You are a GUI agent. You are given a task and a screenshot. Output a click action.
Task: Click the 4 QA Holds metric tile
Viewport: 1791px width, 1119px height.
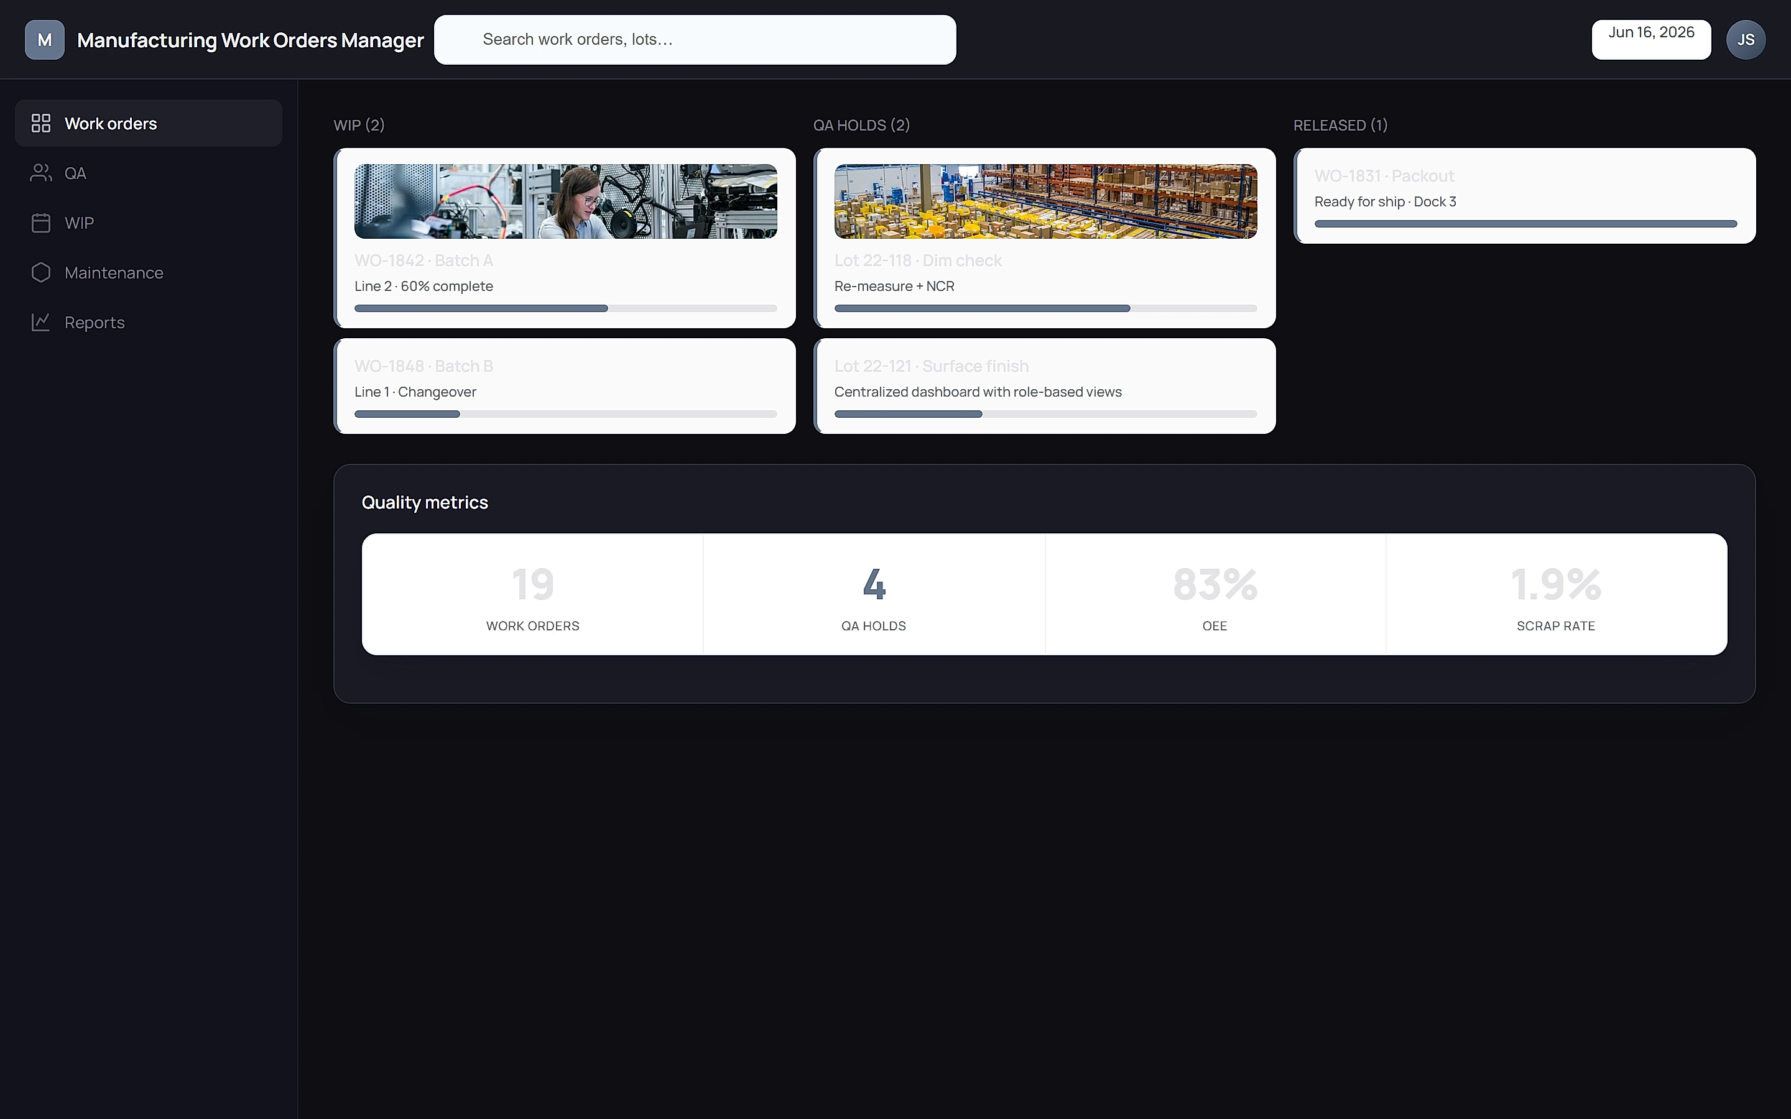coord(874,594)
